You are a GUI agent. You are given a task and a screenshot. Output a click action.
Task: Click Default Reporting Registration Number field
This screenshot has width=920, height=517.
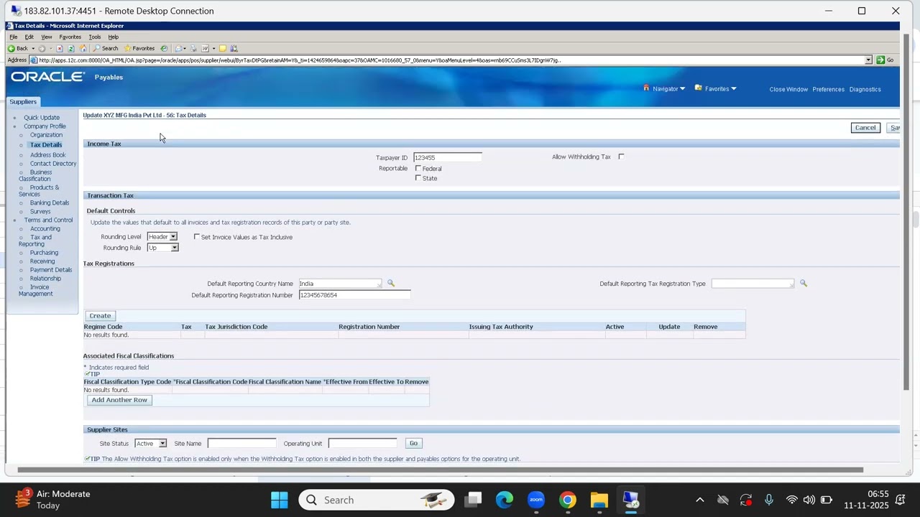click(354, 294)
